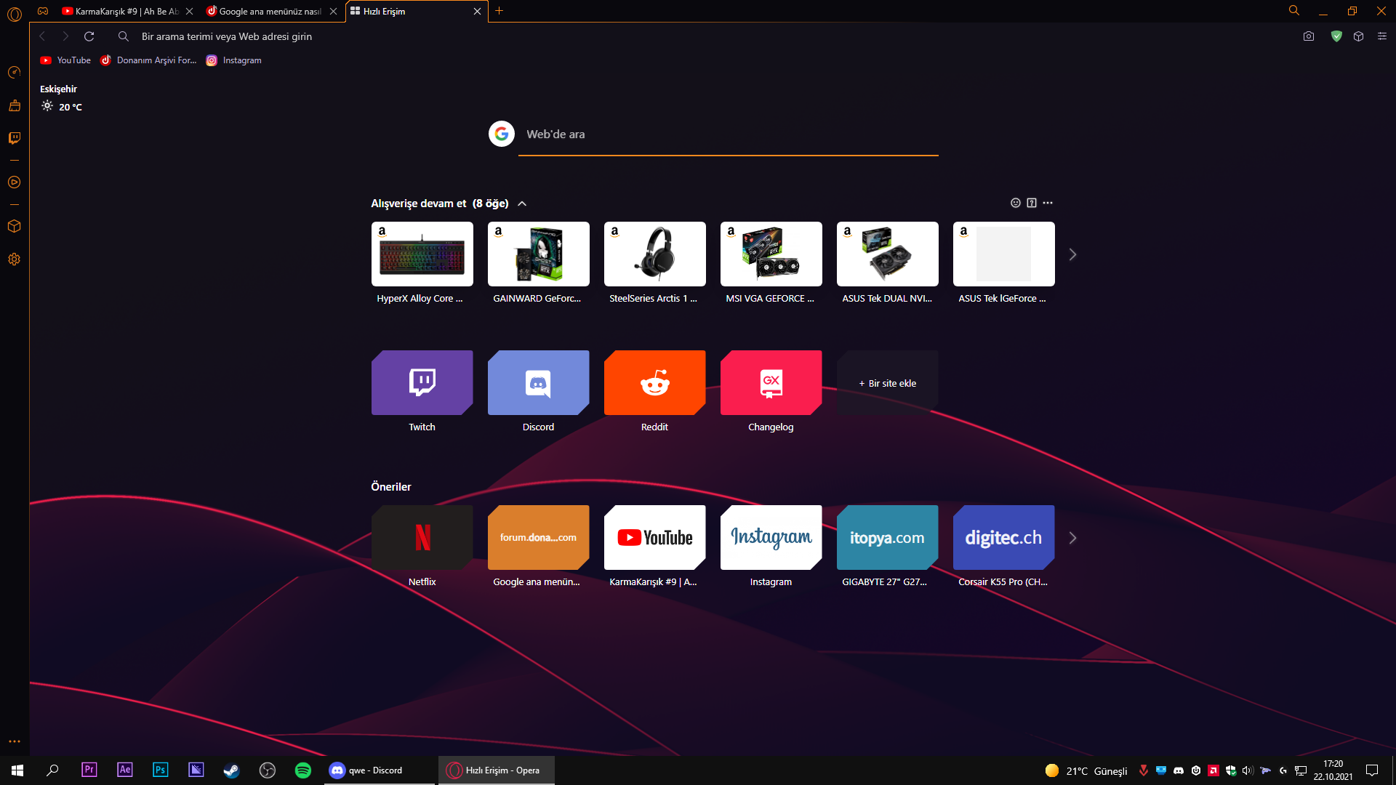
Task: Open GAINWARD GeForce product thumbnail
Action: point(538,254)
